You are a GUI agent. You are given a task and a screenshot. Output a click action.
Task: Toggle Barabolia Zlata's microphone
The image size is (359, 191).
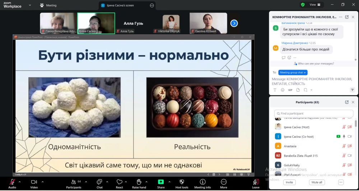pyautogui.click(x=344, y=156)
